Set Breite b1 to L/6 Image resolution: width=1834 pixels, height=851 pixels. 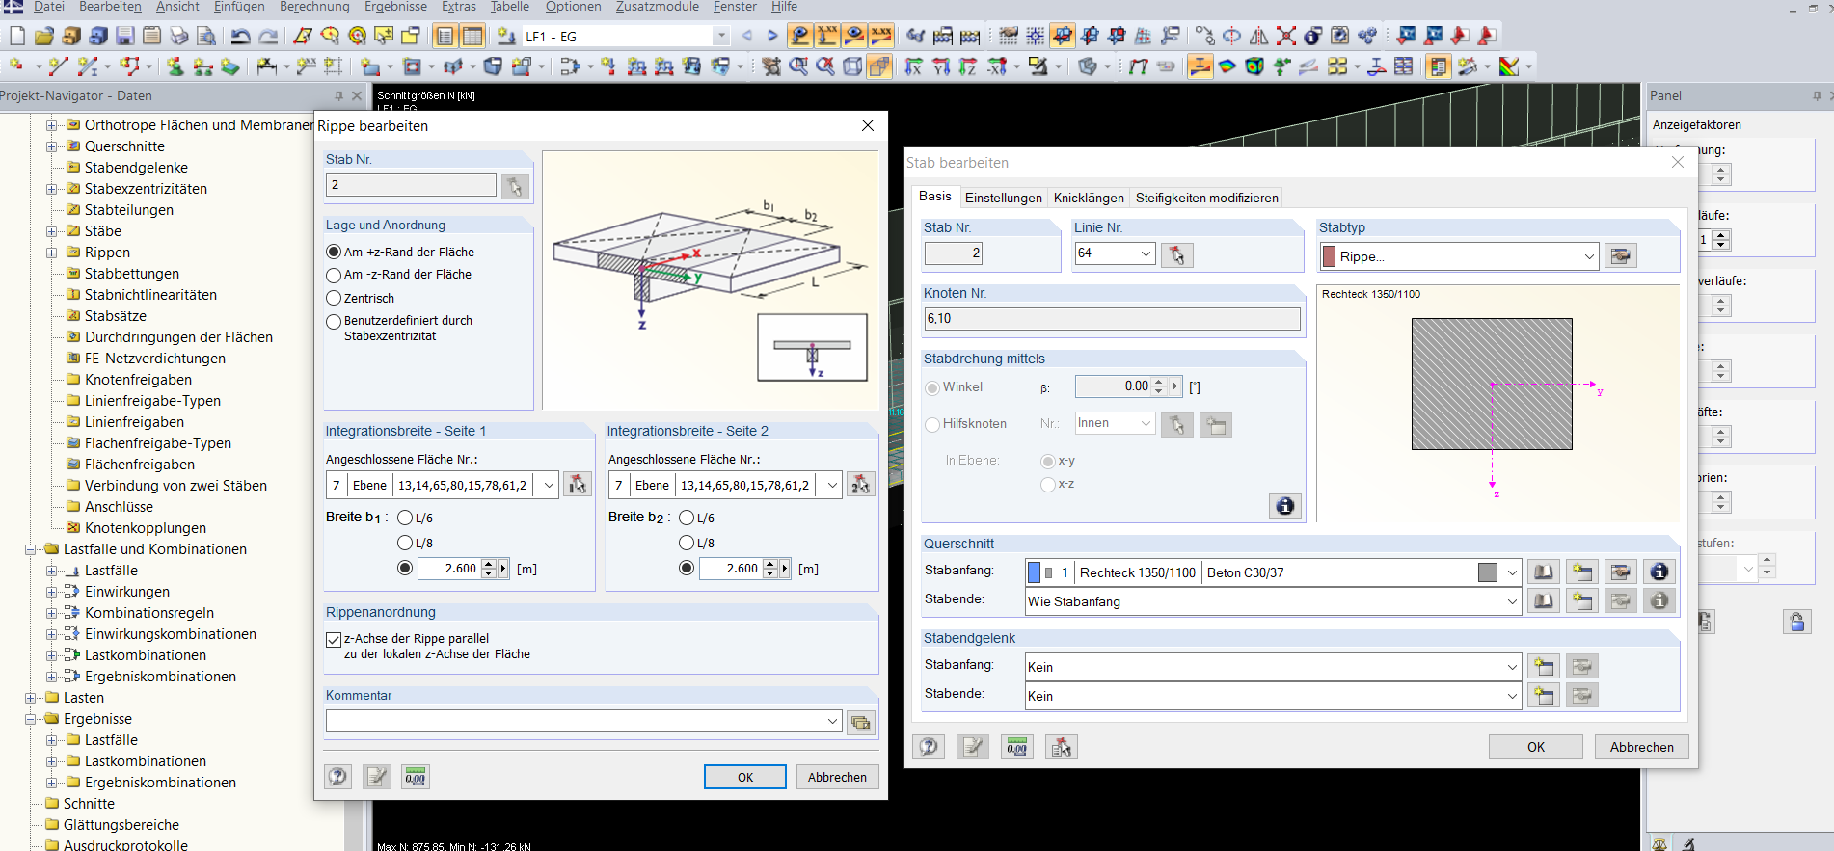click(x=405, y=519)
